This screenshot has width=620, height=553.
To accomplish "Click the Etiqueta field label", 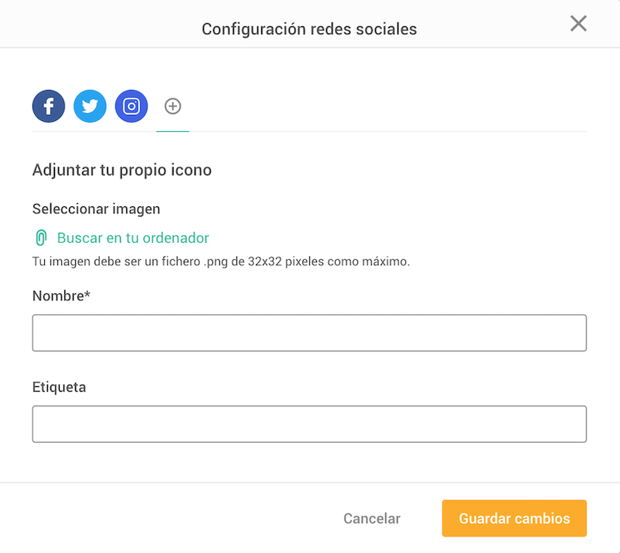I will [x=59, y=387].
